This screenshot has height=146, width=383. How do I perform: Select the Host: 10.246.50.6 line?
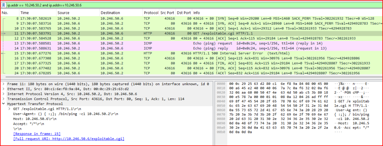click(35, 119)
